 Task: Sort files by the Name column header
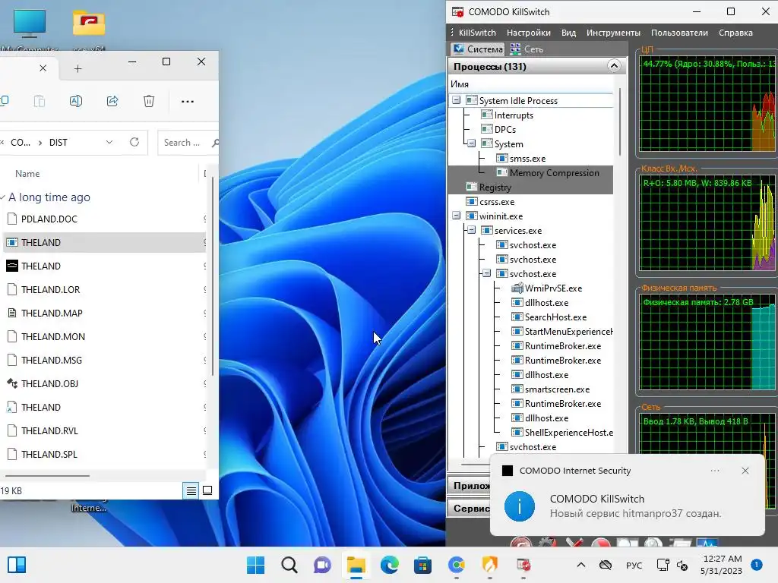pyautogui.click(x=27, y=174)
